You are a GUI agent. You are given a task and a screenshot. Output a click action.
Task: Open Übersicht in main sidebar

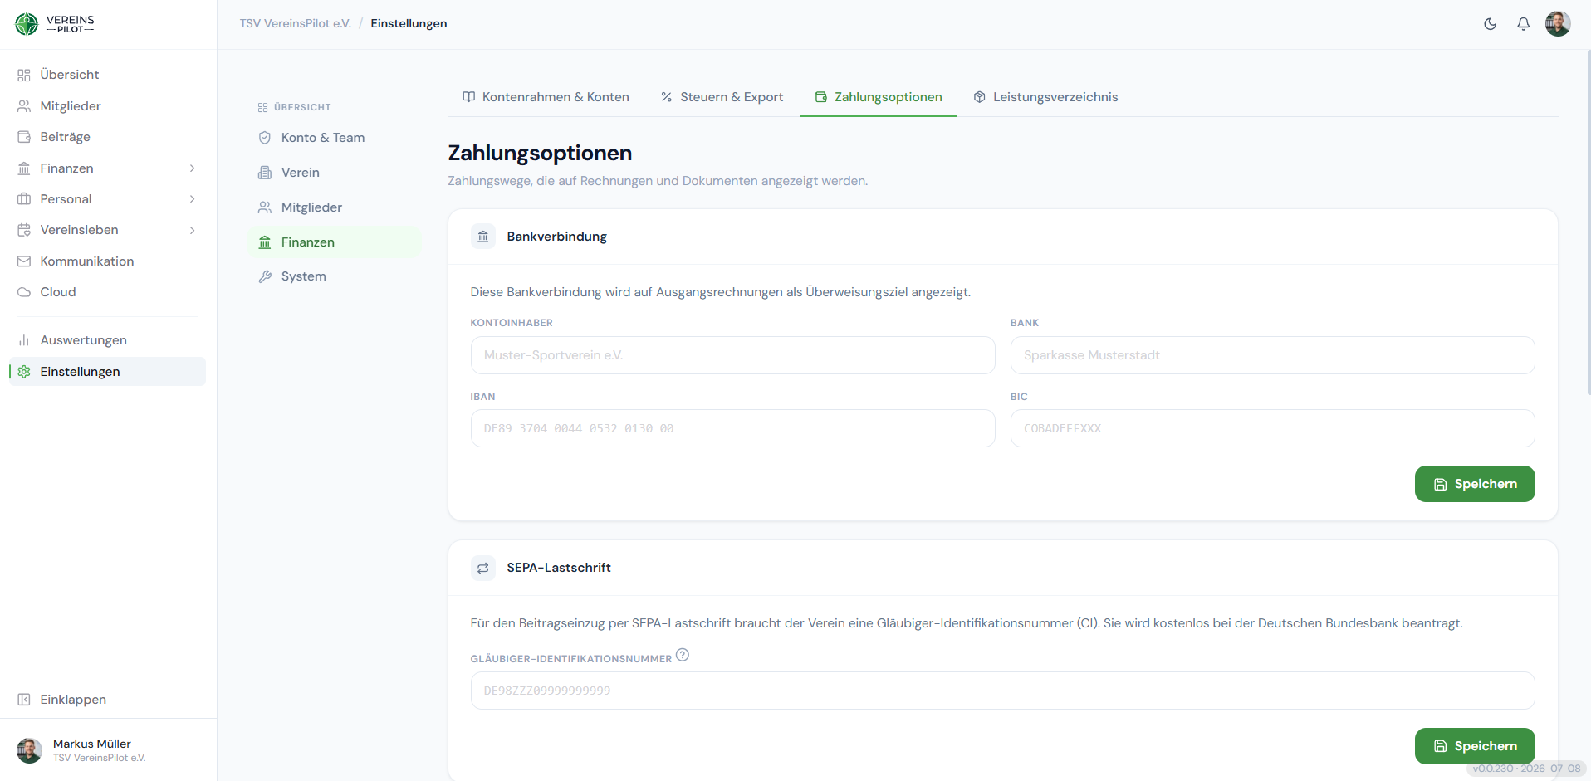[x=108, y=75]
